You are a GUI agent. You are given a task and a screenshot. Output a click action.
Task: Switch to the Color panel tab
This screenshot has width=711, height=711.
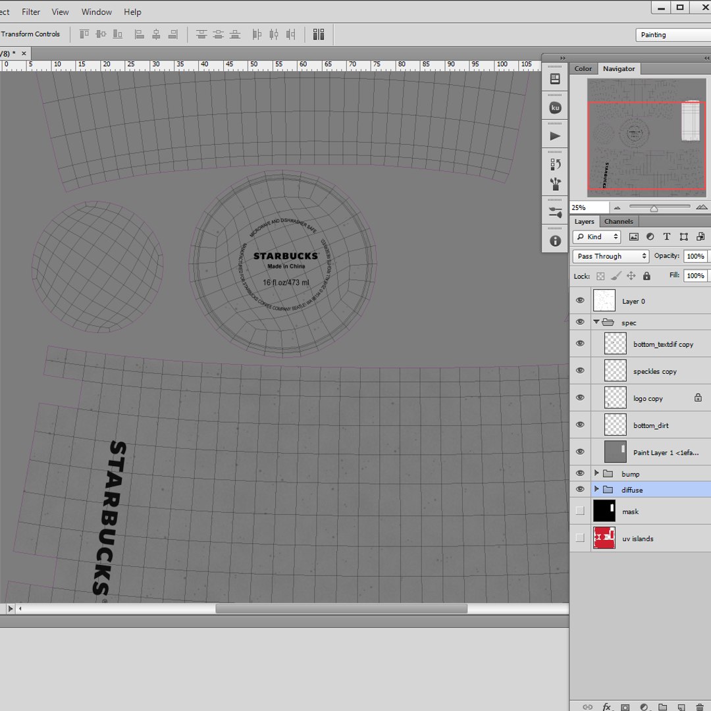click(583, 69)
